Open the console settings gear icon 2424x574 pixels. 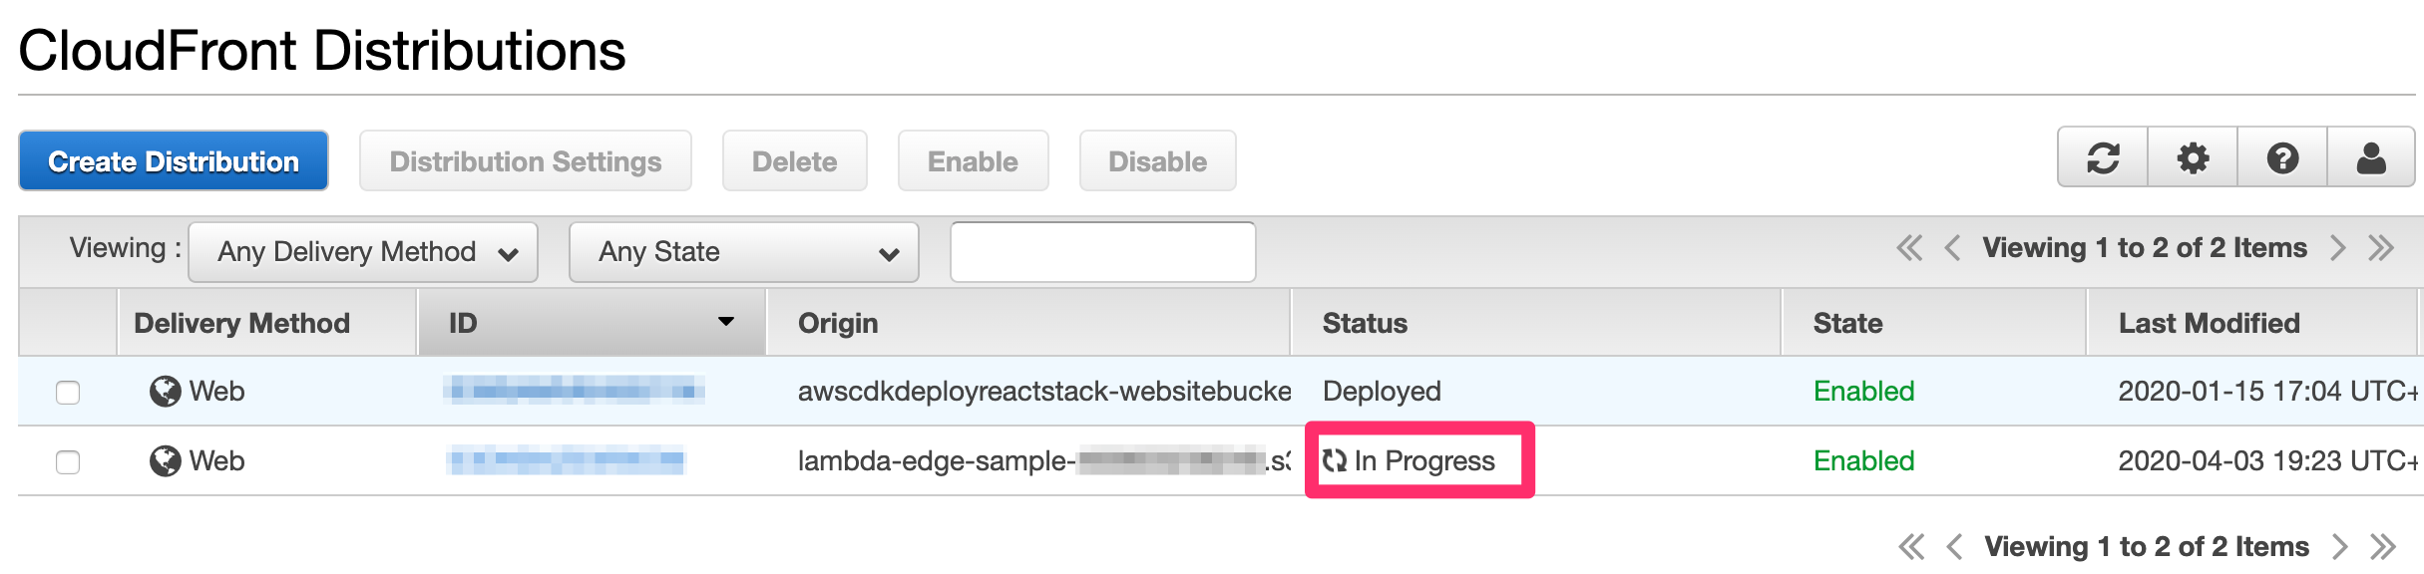2192,157
